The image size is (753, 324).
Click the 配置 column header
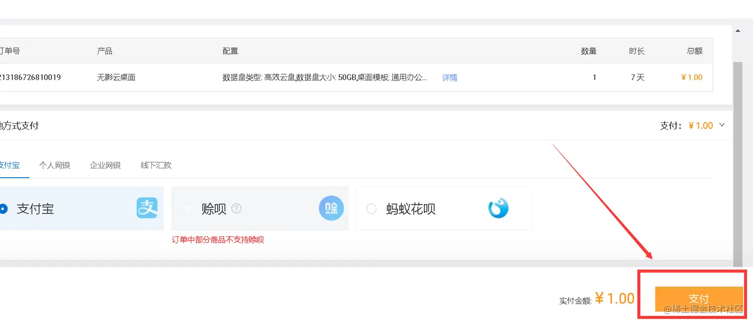(x=230, y=51)
